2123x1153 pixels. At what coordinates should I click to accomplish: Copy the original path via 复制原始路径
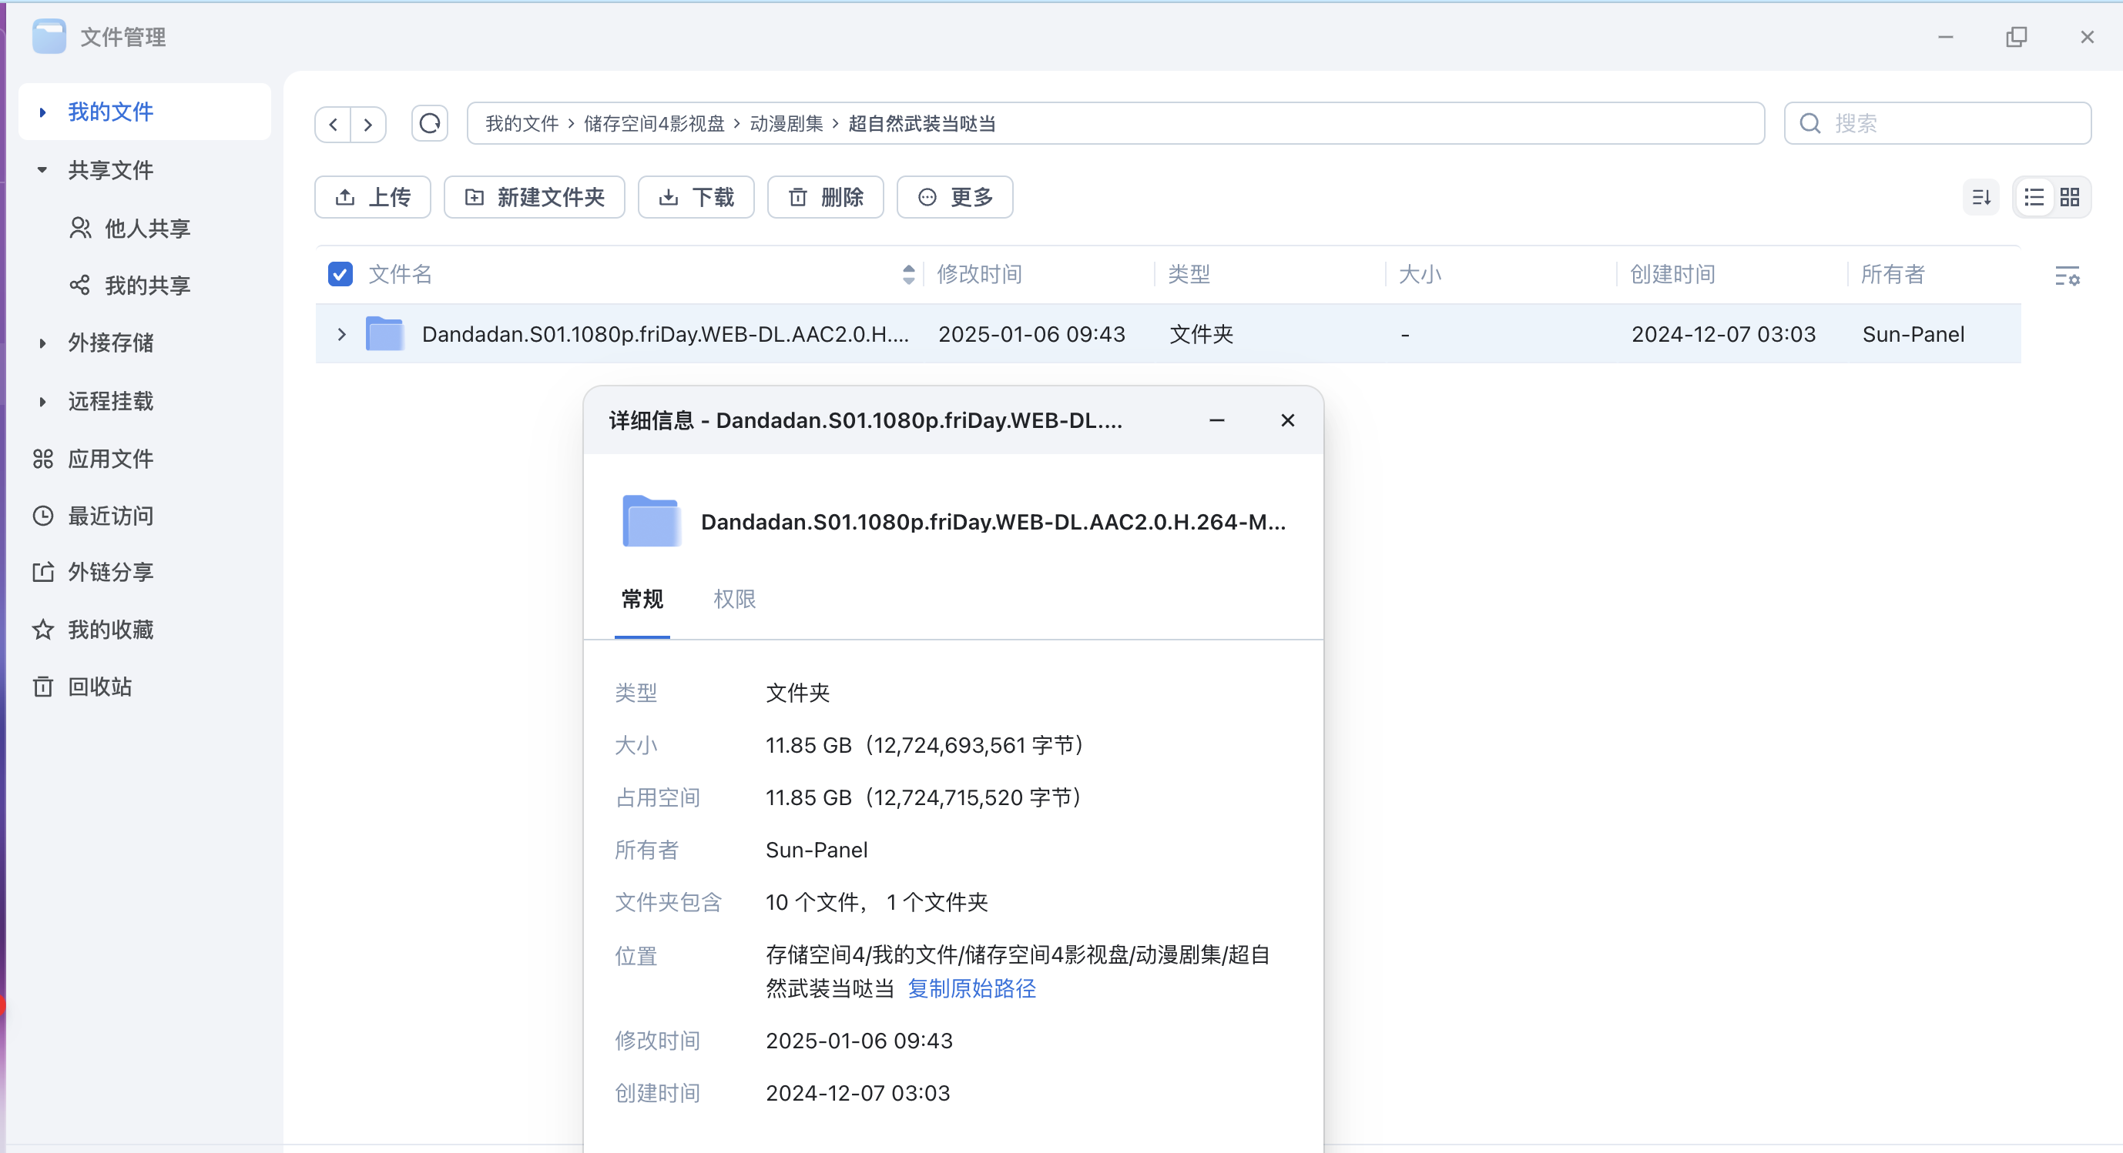tap(971, 988)
